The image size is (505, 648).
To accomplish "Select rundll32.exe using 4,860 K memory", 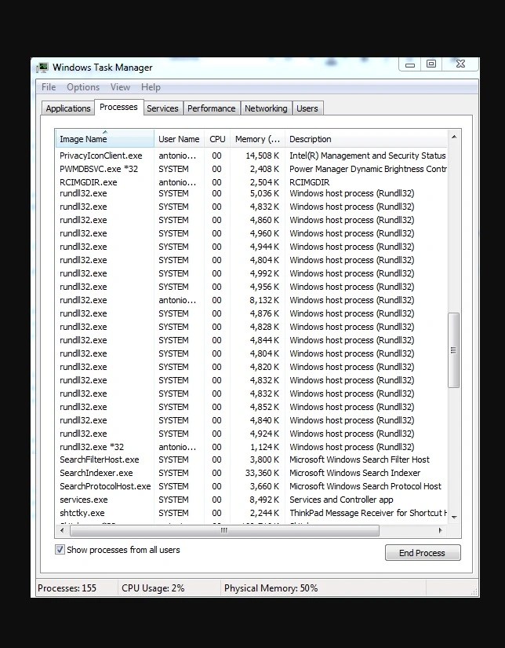I will 252,220.
